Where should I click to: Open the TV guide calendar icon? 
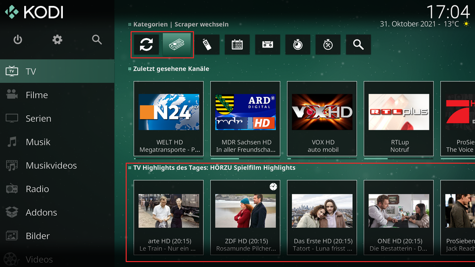pyautogui.click(x=237, y=45)
